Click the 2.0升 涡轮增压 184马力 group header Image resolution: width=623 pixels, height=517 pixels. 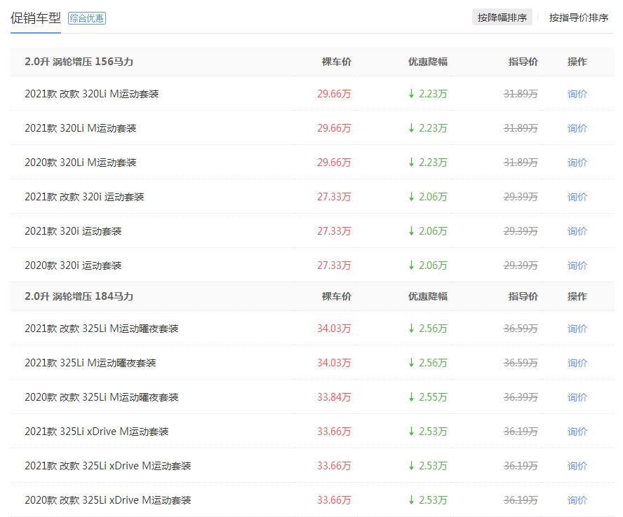pos(79,296)
